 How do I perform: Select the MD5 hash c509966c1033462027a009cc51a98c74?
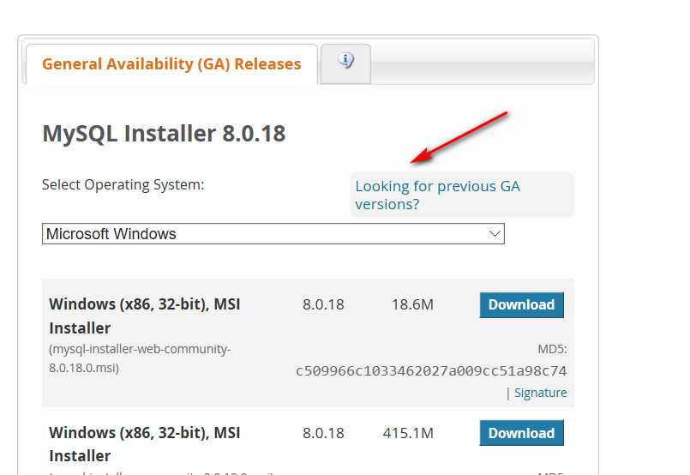(x=431, y=371)
